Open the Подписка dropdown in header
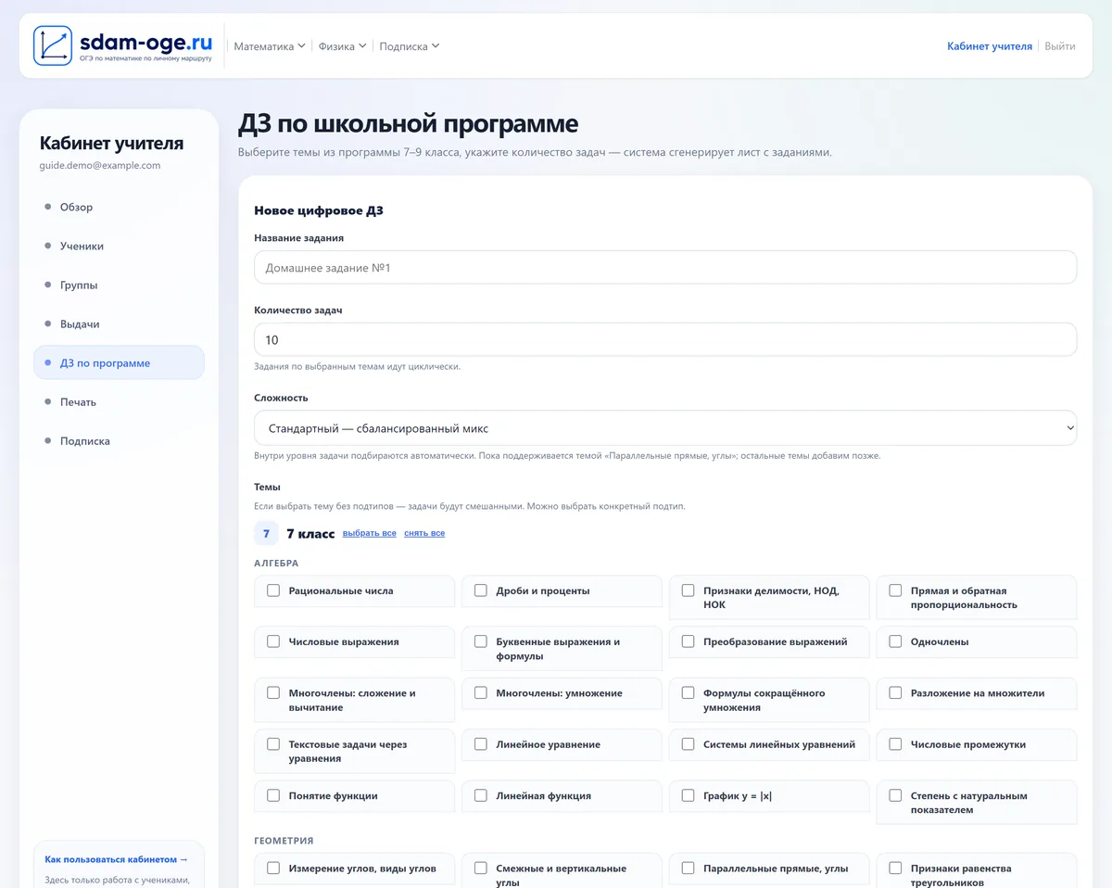 pyautogui.click(x=410, y=46)
